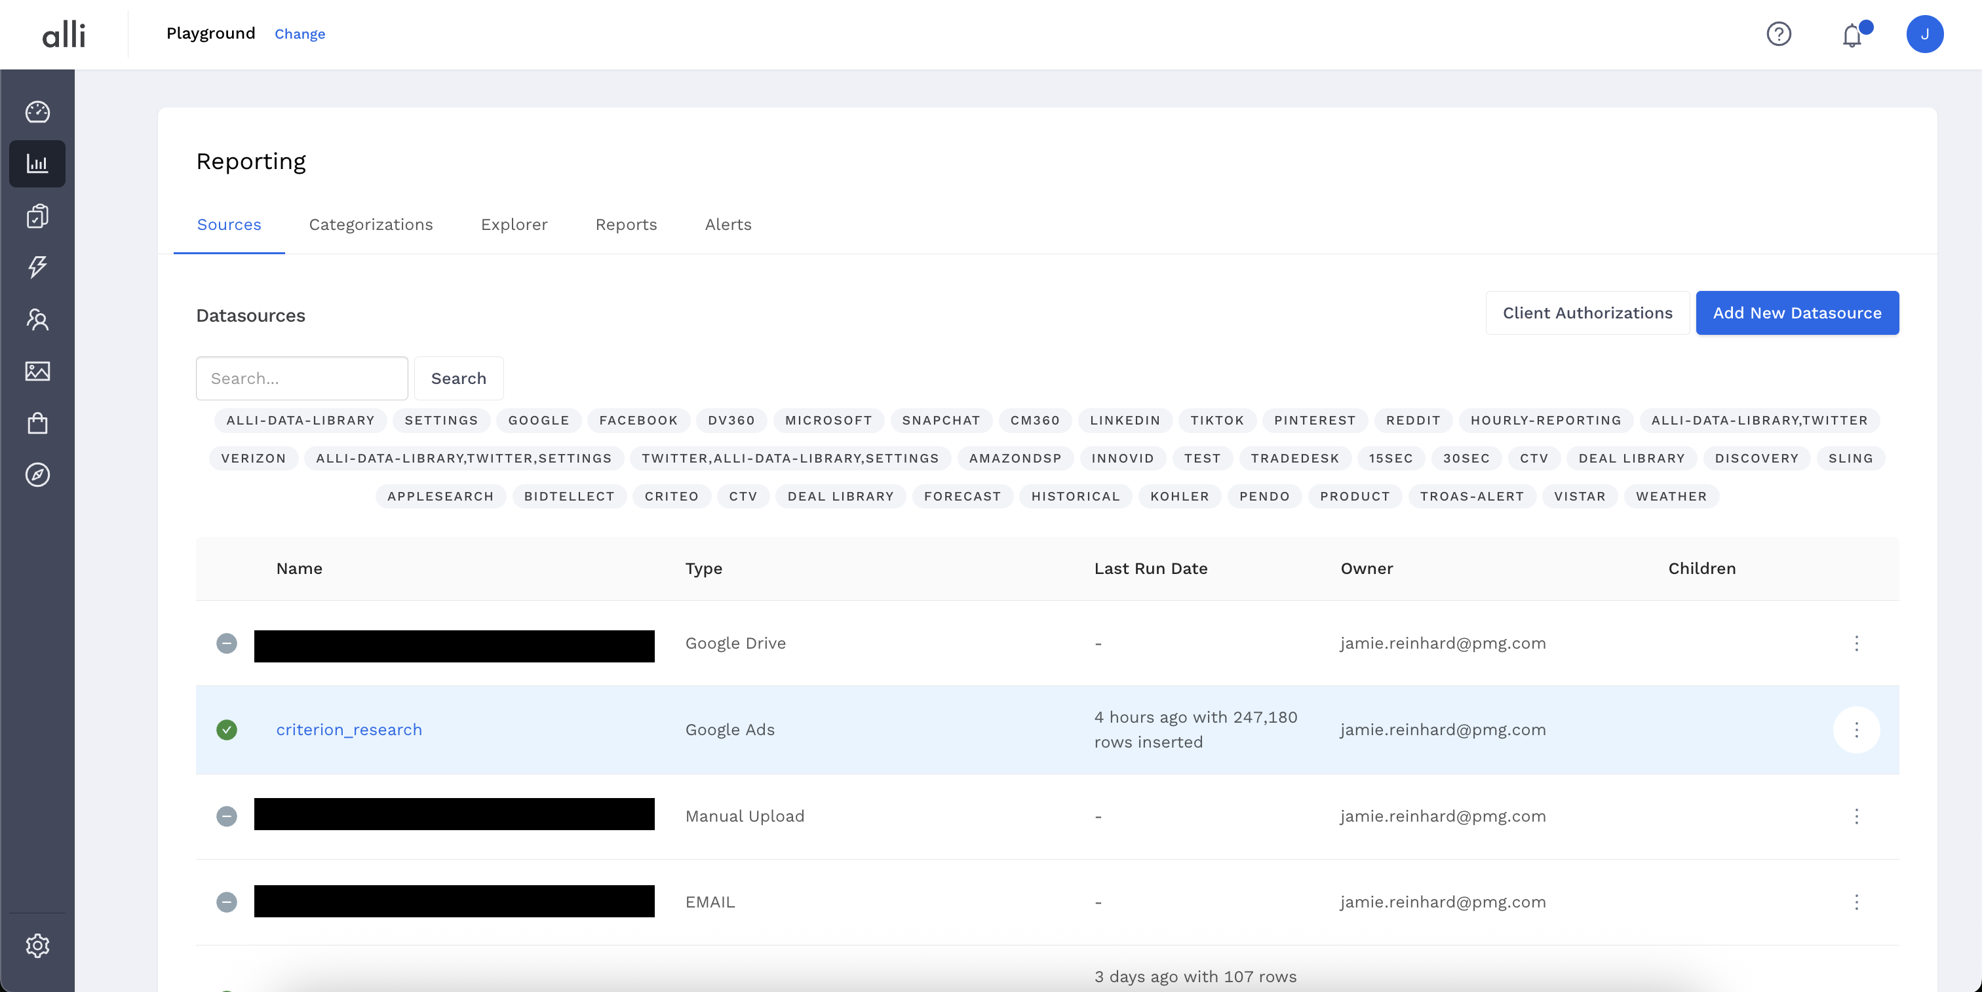Toggle the TIKTOK filter tag

tap(1216, 421)
